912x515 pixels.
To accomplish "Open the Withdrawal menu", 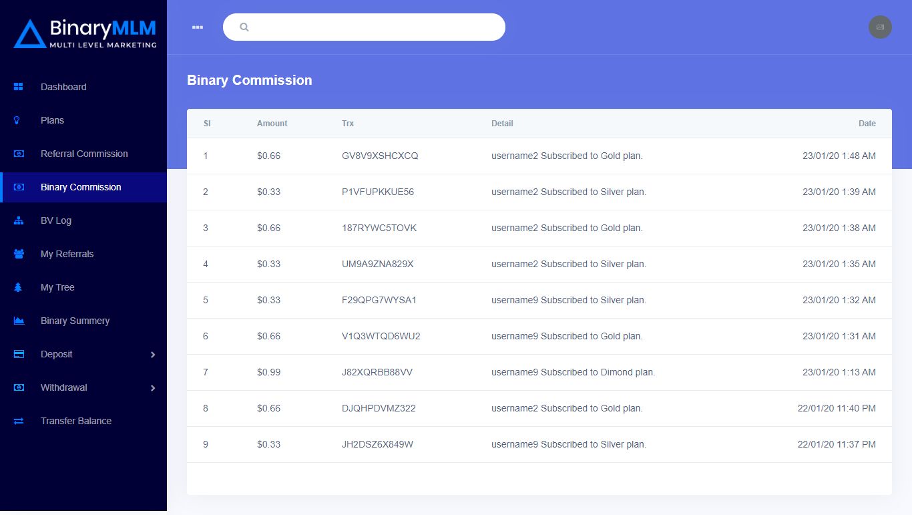I will pyautogui.click(x=83, y=387).
